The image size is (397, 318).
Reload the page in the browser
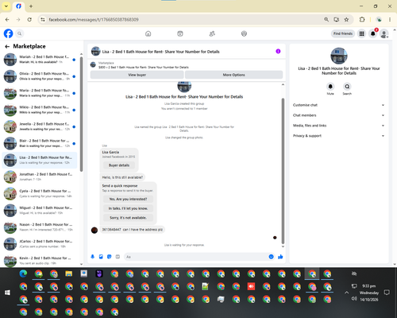click(29, 19)
